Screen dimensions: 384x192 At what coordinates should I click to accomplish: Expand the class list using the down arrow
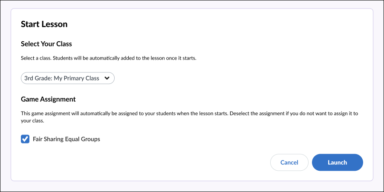[107, 78]
